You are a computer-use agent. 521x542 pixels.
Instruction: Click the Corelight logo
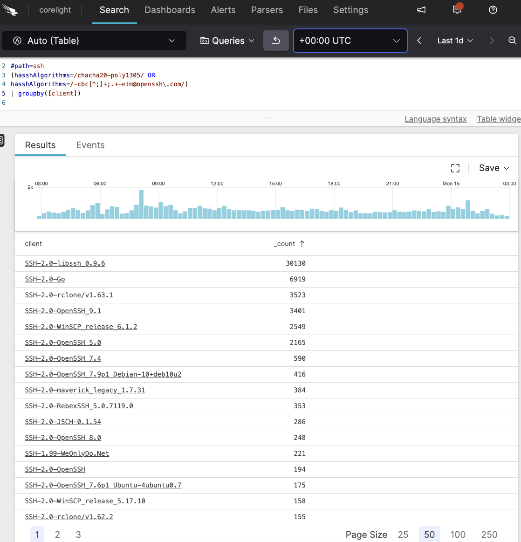tap(11, 10)
